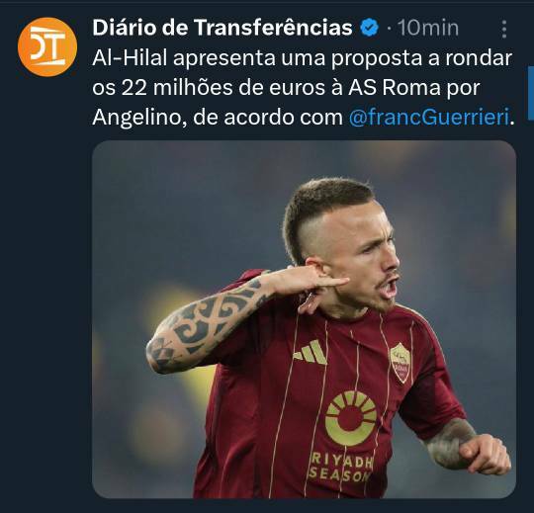The width and height of the screenshot is (534, 513).
Task: Click the orange DT profile avatar
Action: click(47, 47)
